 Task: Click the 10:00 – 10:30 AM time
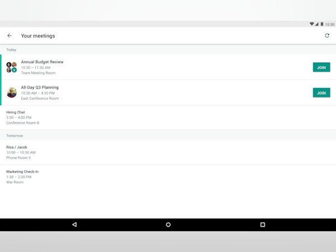(x=21, y=152)
